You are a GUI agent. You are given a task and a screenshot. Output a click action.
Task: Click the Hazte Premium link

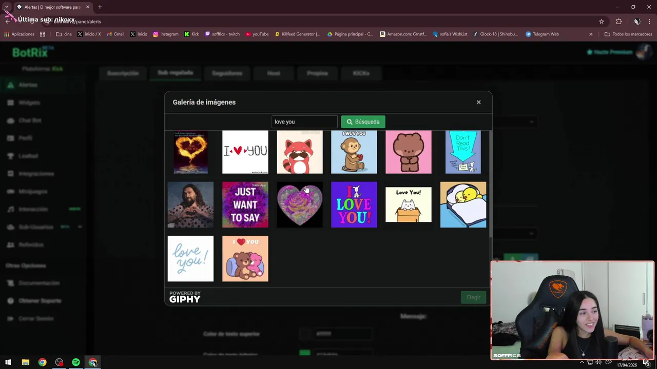(x=609, y=52)
